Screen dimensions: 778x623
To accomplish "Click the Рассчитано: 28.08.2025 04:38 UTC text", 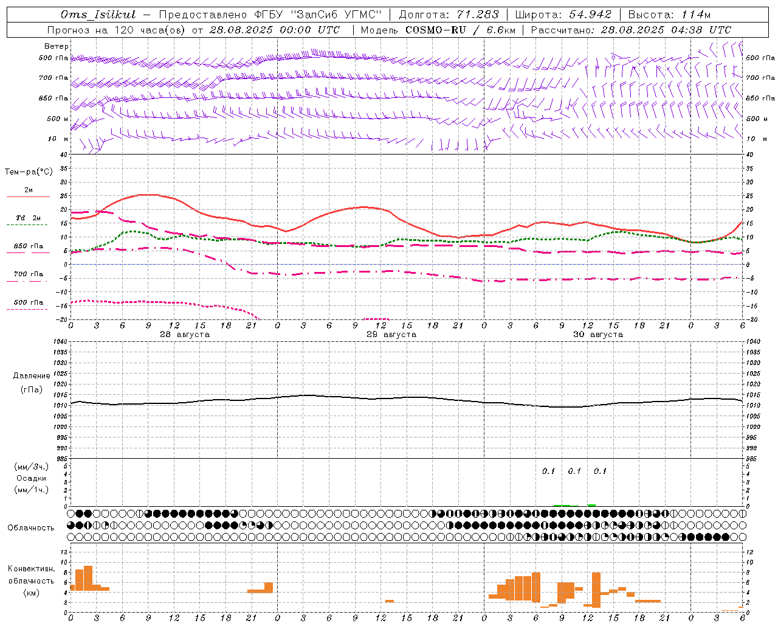I will point(631,30).
